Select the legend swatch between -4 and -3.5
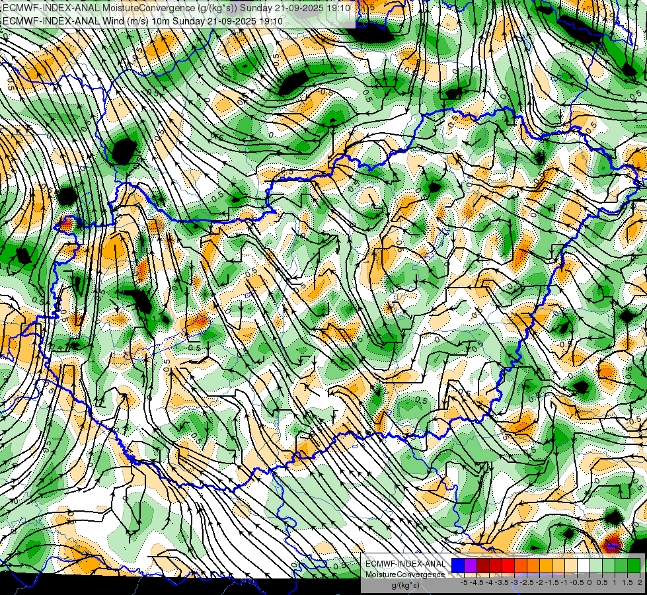Viewport: 647px width, 595px height. click(496, 565)
